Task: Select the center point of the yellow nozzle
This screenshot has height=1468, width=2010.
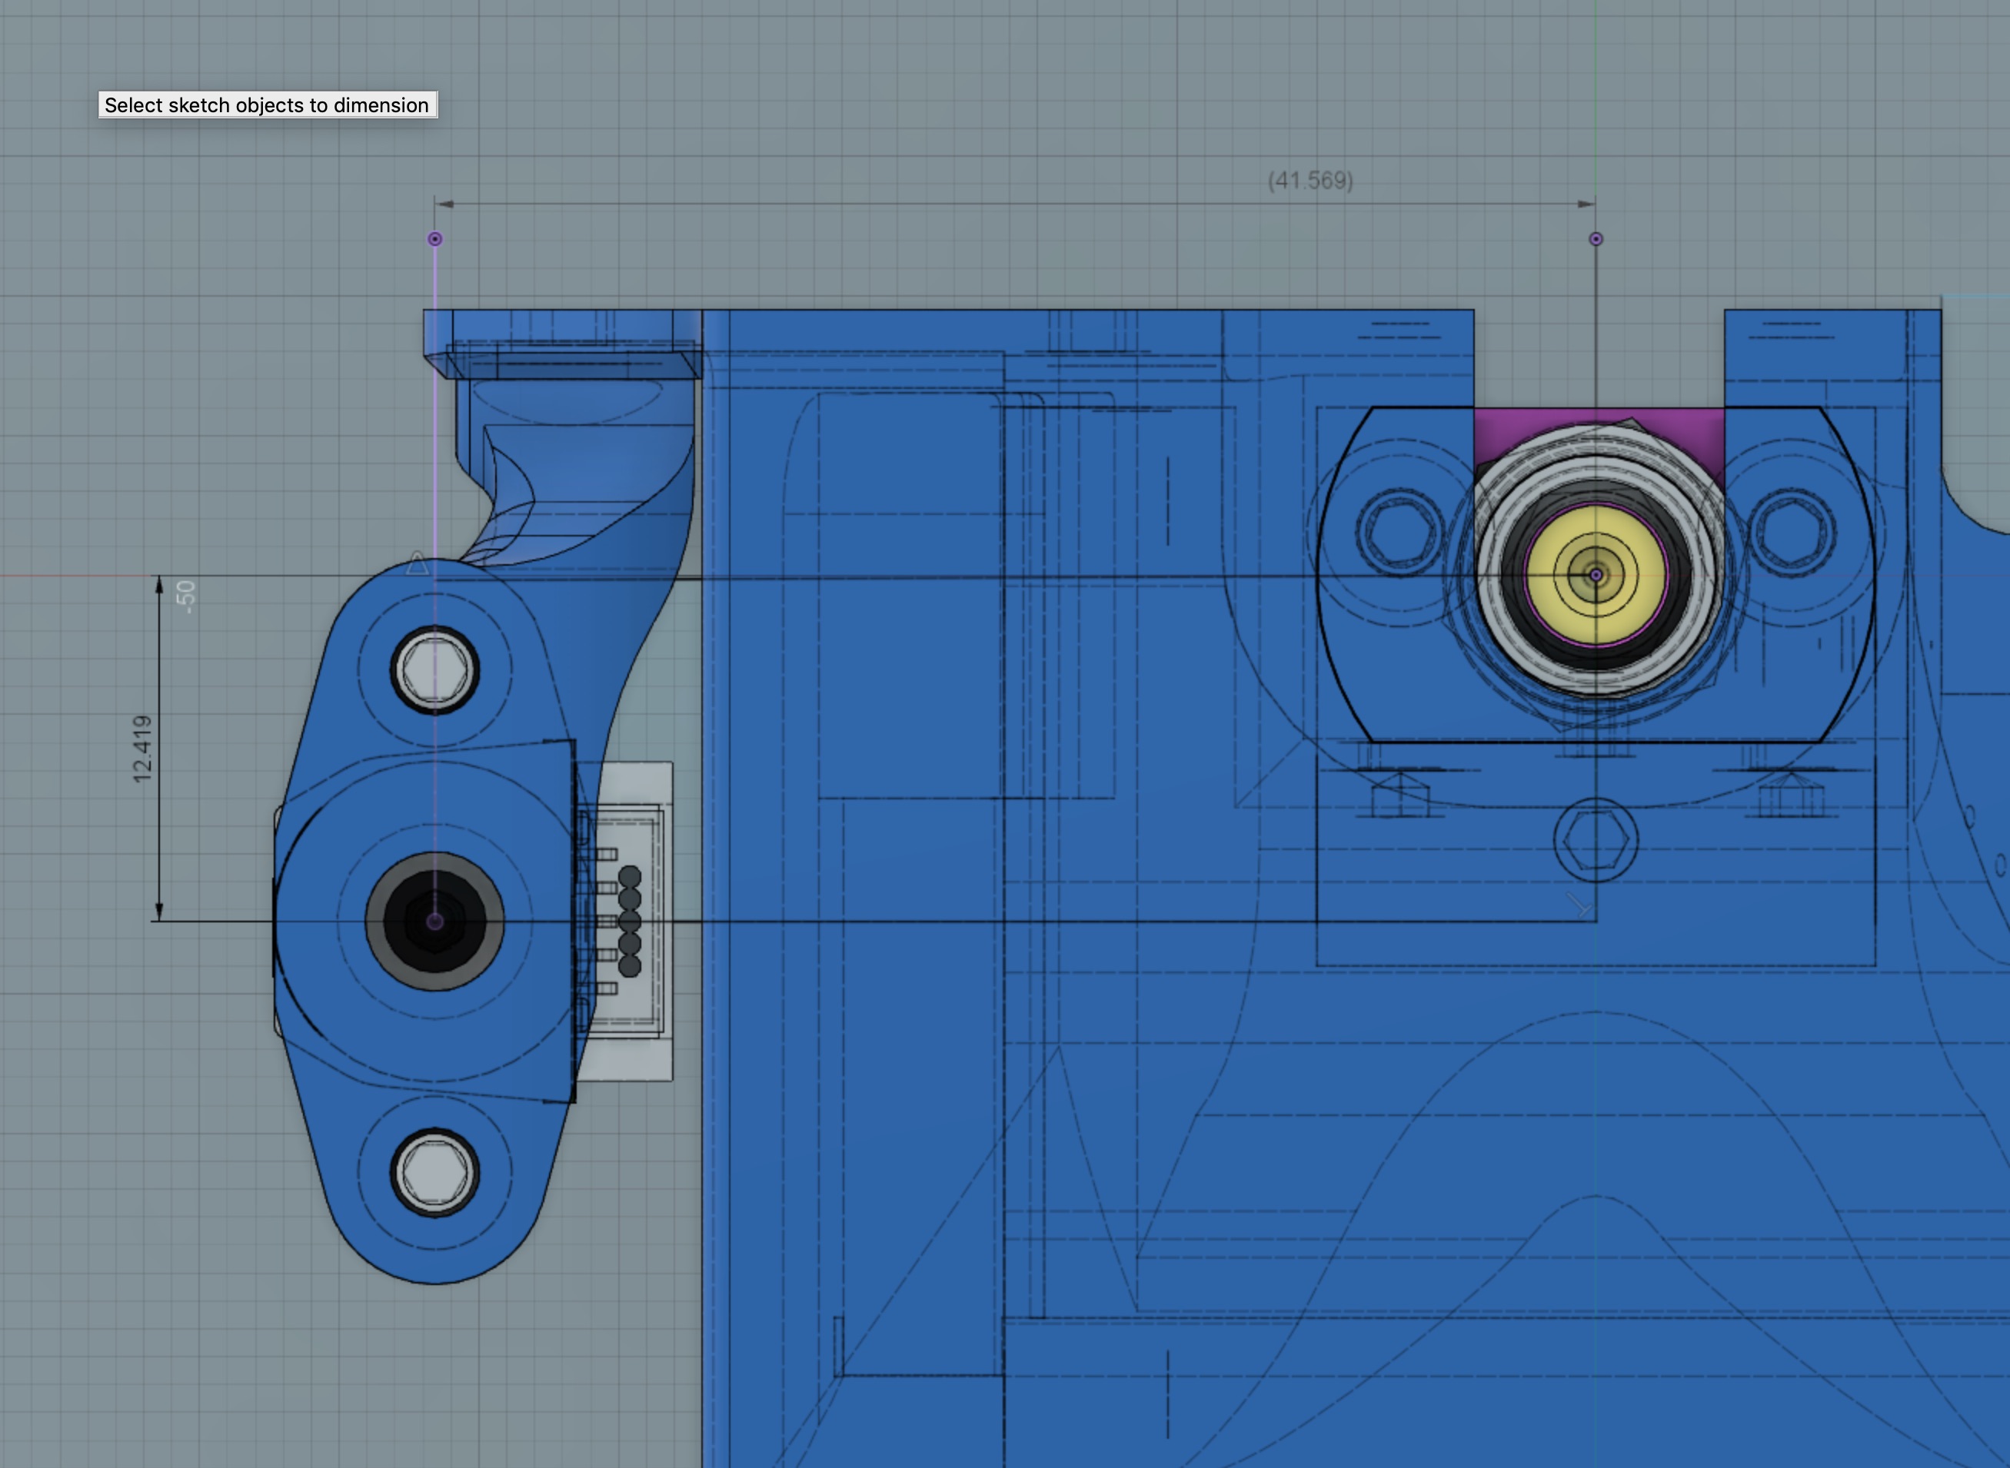Action: coord(1596,575)
